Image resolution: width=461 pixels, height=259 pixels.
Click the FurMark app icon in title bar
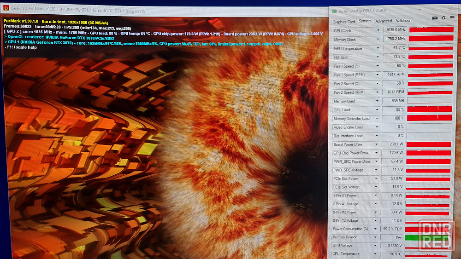click(x=6, y=8)
